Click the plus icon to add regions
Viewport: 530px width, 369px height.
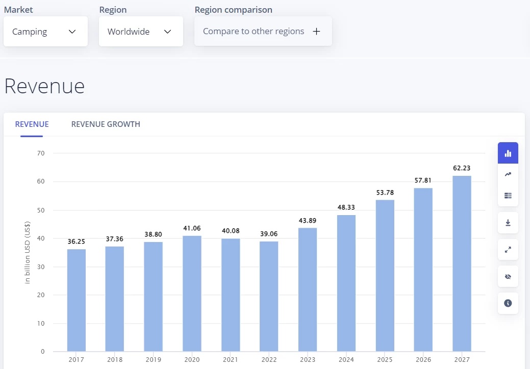316,31
